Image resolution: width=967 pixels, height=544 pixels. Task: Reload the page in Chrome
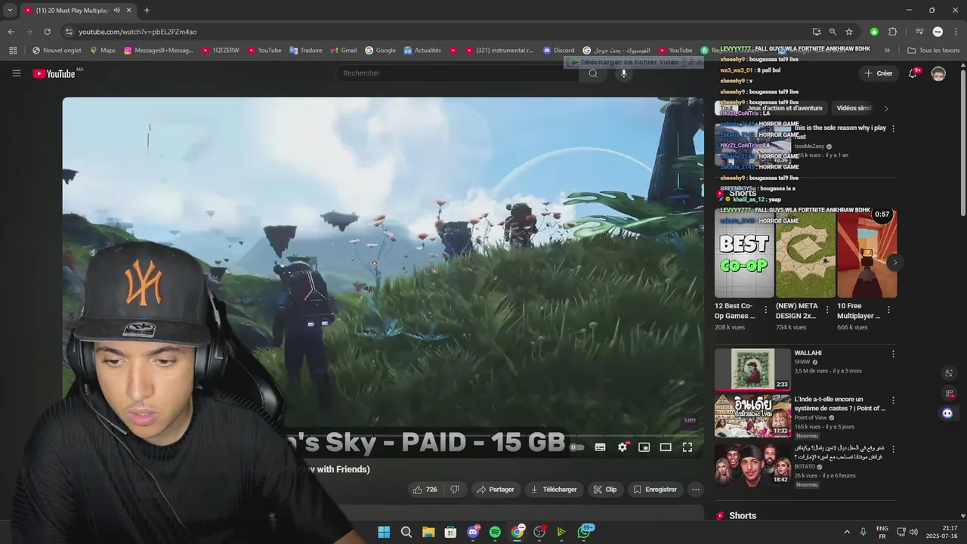pos(47,32)
